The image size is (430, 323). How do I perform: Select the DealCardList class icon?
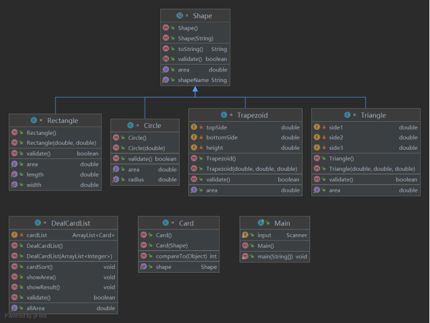pyautogui.click(x=38, y=223)
